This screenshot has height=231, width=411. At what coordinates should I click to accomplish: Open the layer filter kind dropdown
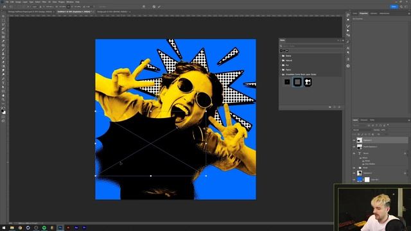(x=360, y=126)
